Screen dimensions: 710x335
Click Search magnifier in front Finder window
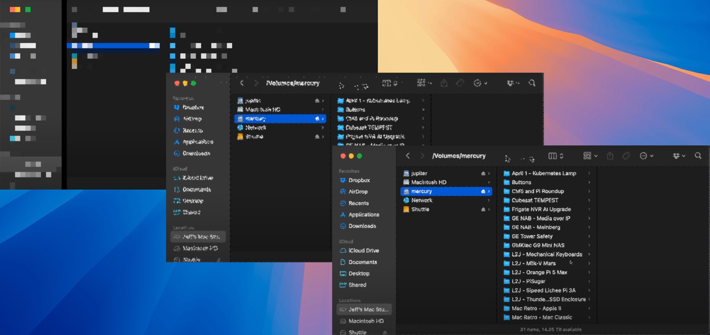(698, 156)
